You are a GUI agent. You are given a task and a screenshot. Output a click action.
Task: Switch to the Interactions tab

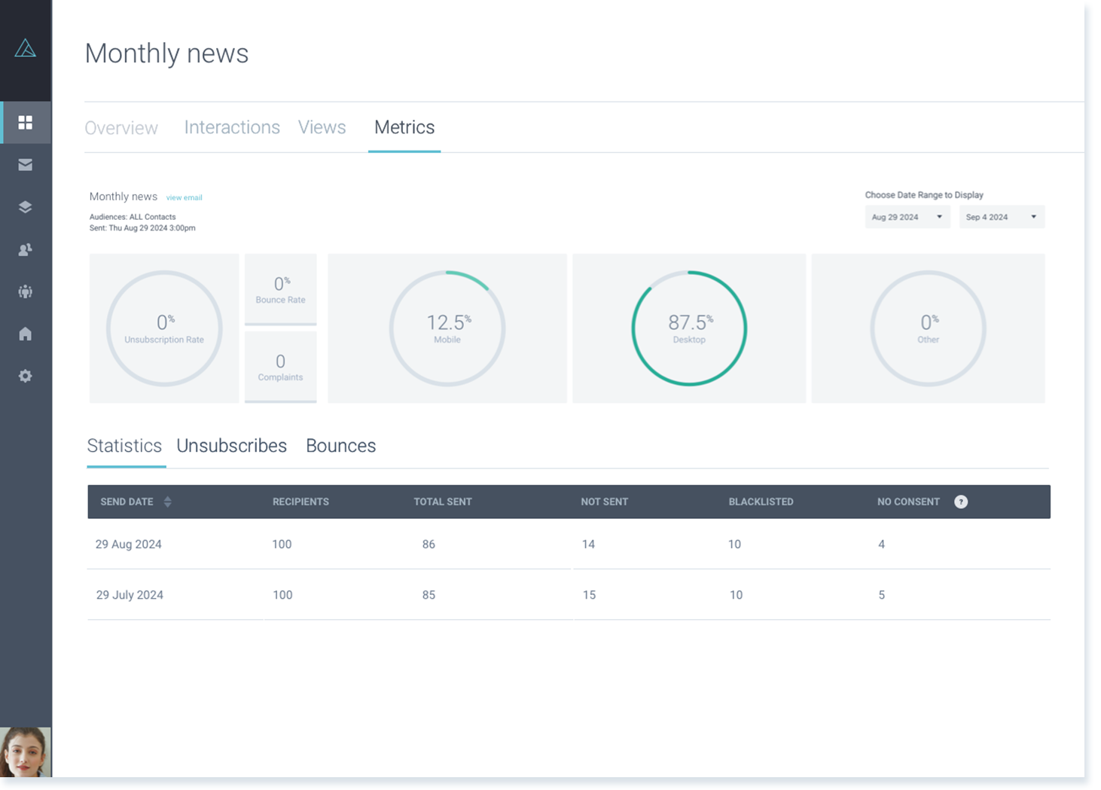click(x=232, y=127)
